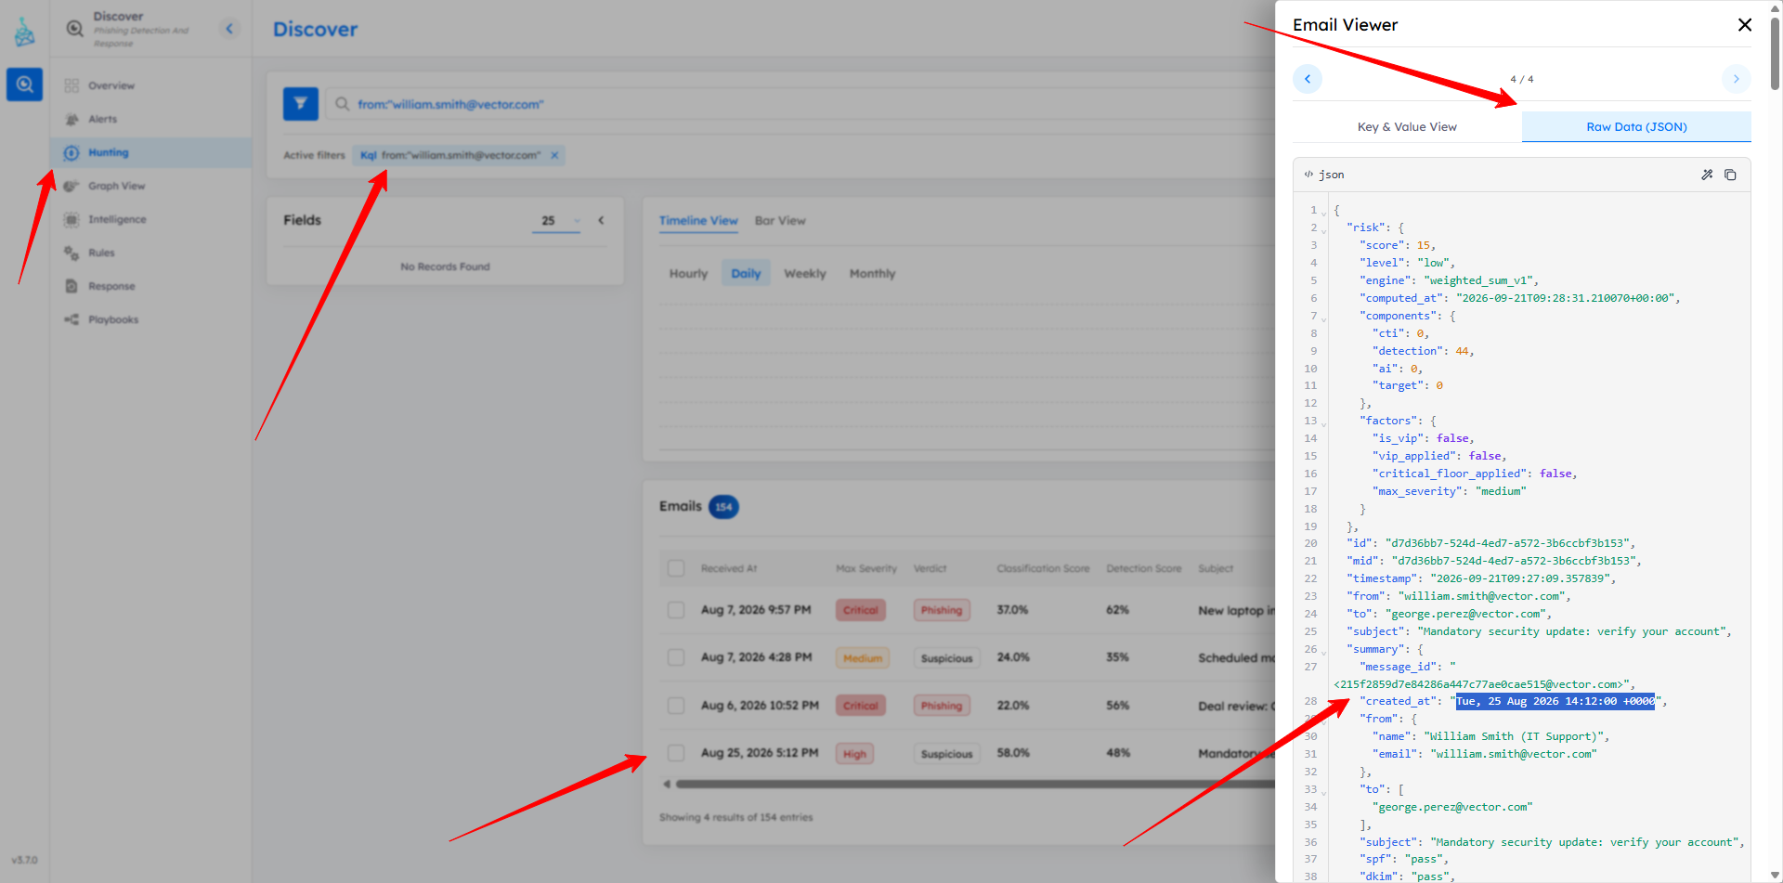Collapse the "factors" object at line 13
Screen dimensions: 1783x883
[x=1323, y=423]
